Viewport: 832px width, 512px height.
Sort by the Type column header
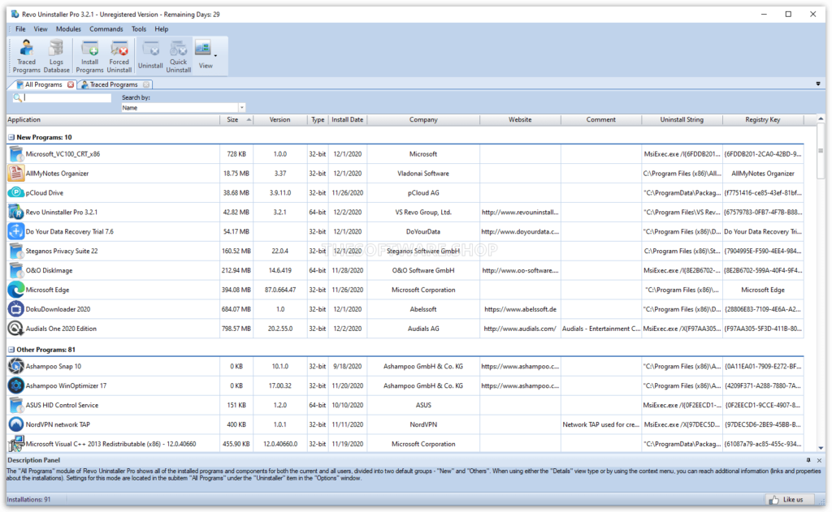pos(318,120)
